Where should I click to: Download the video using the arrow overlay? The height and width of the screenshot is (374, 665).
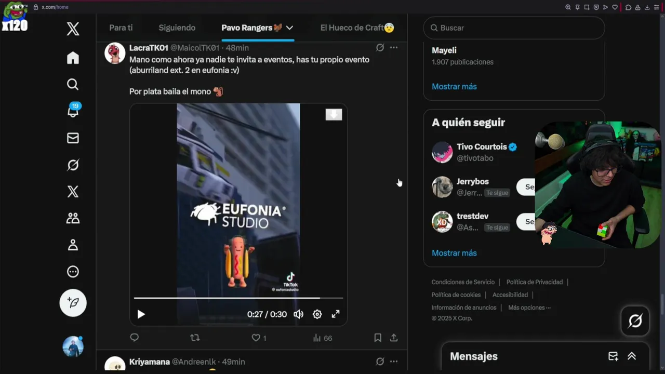pyautogui.click(x=334, y=114)
